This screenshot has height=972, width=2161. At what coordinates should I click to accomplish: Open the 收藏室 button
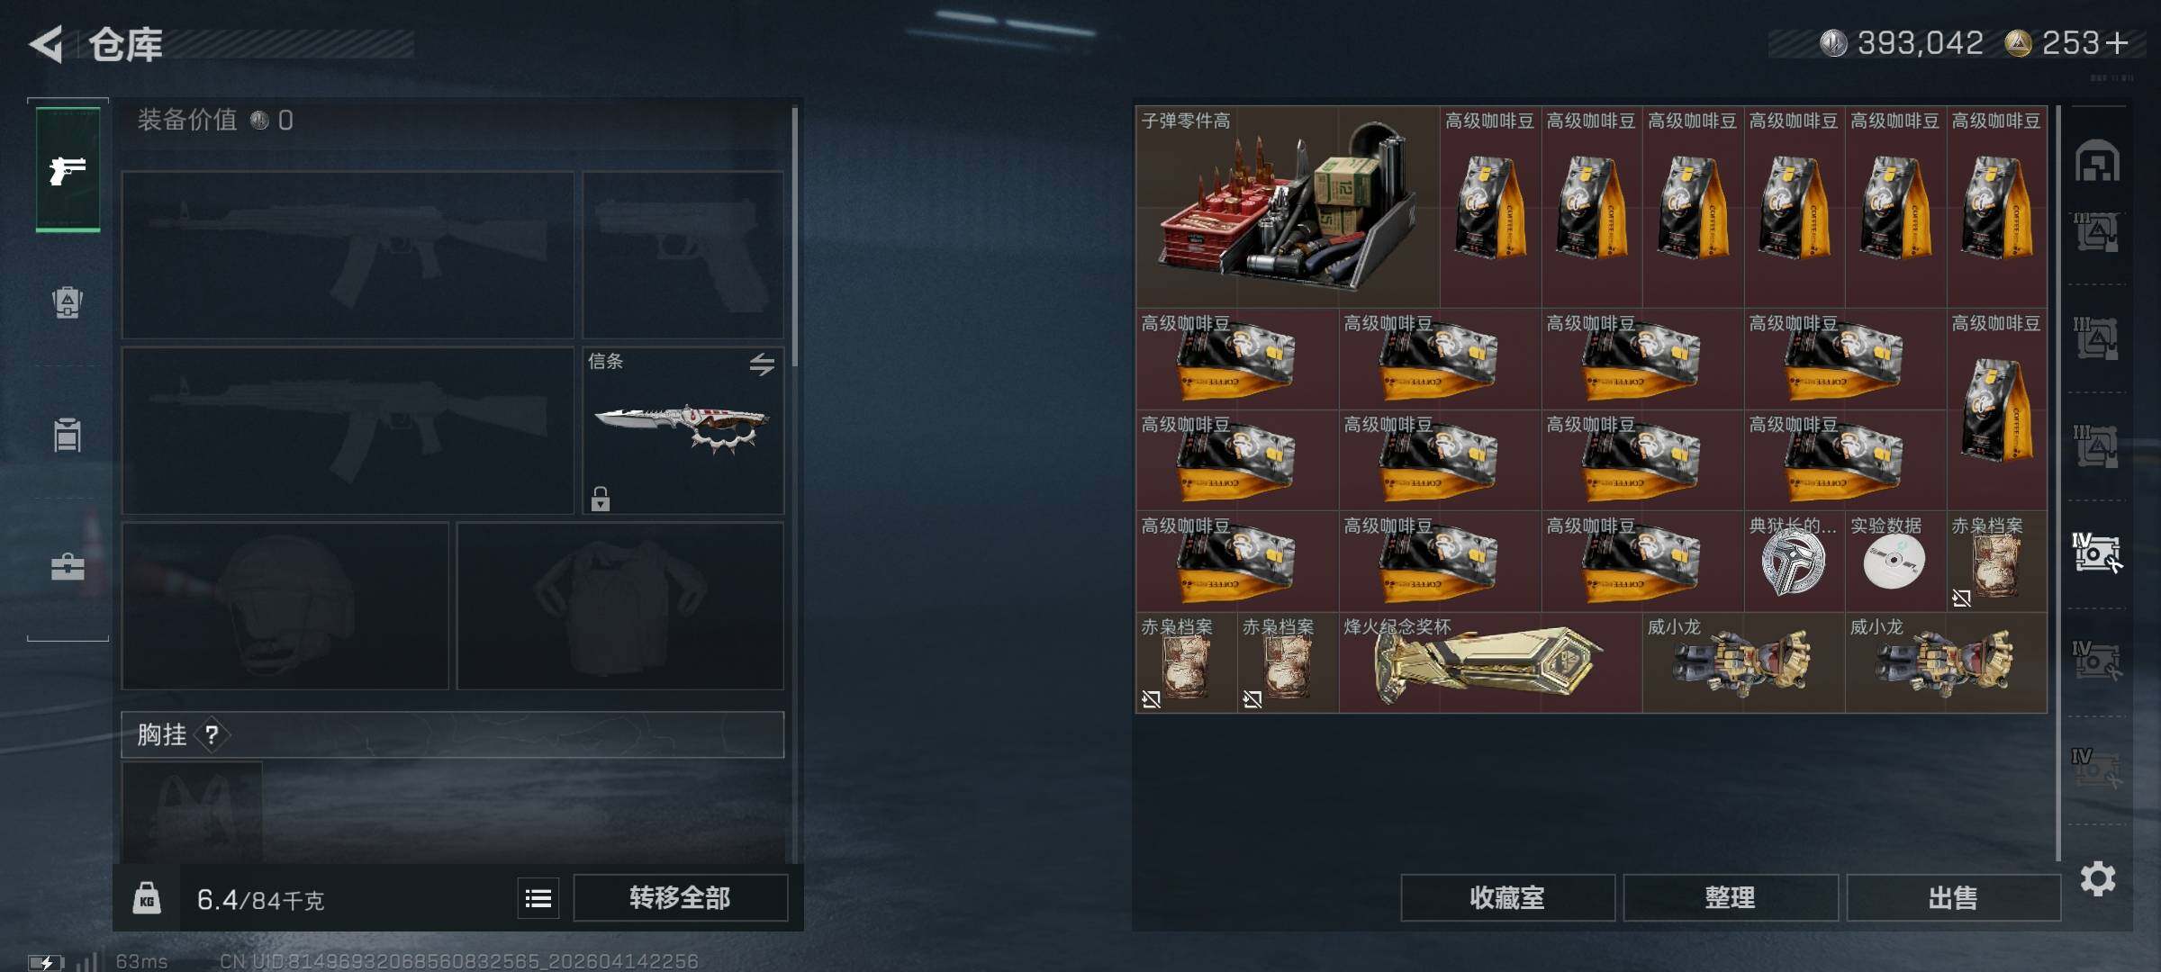1507,897
